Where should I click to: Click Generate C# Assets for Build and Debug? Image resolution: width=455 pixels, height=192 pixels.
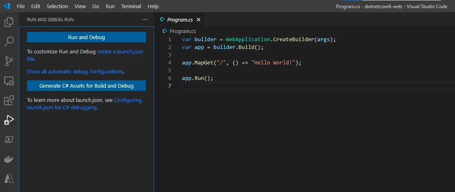86,86
